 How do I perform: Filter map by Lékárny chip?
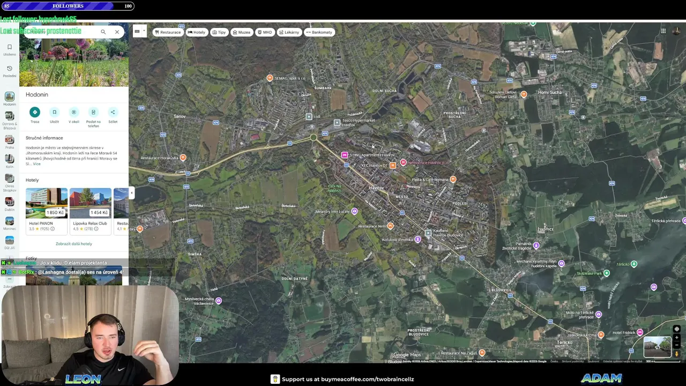click(x=289, y=32)
